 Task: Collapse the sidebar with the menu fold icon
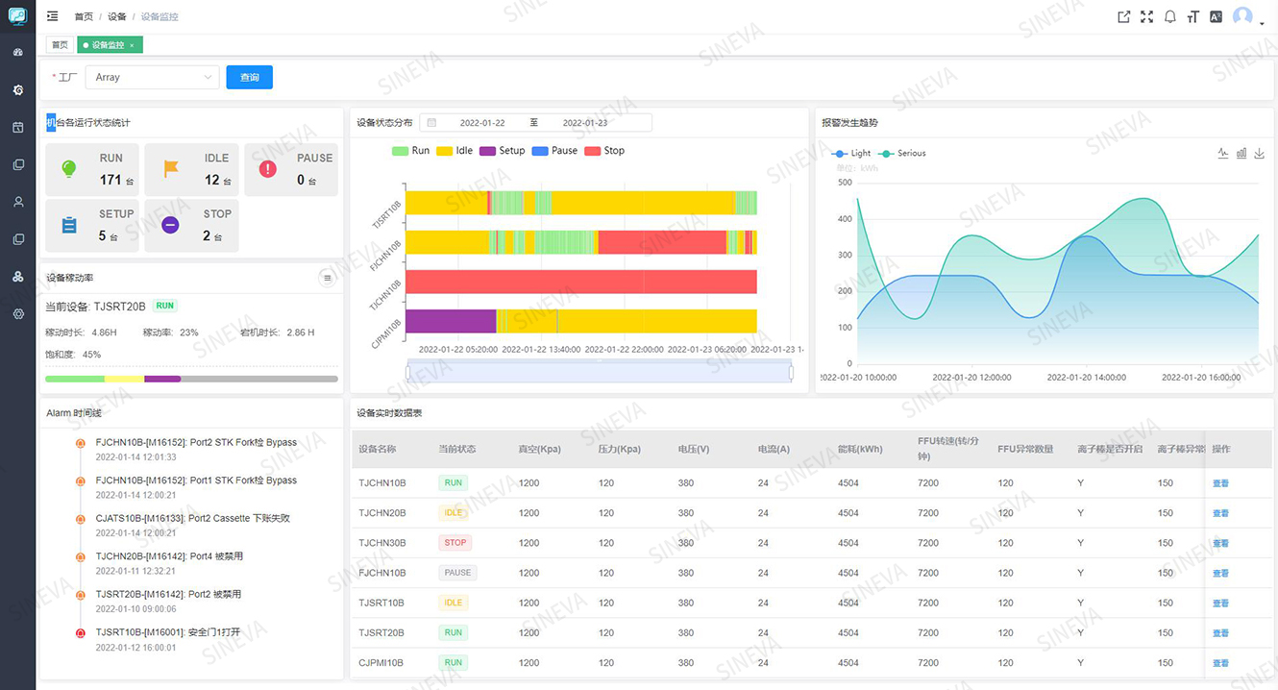(x=52, y=16)
